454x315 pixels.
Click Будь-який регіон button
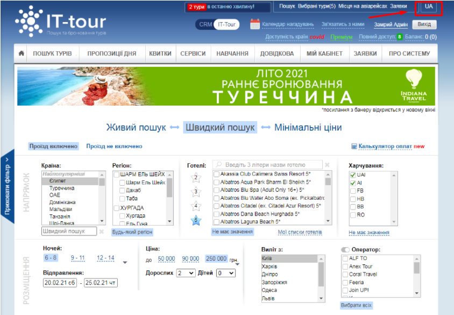(x=132, y=232)
